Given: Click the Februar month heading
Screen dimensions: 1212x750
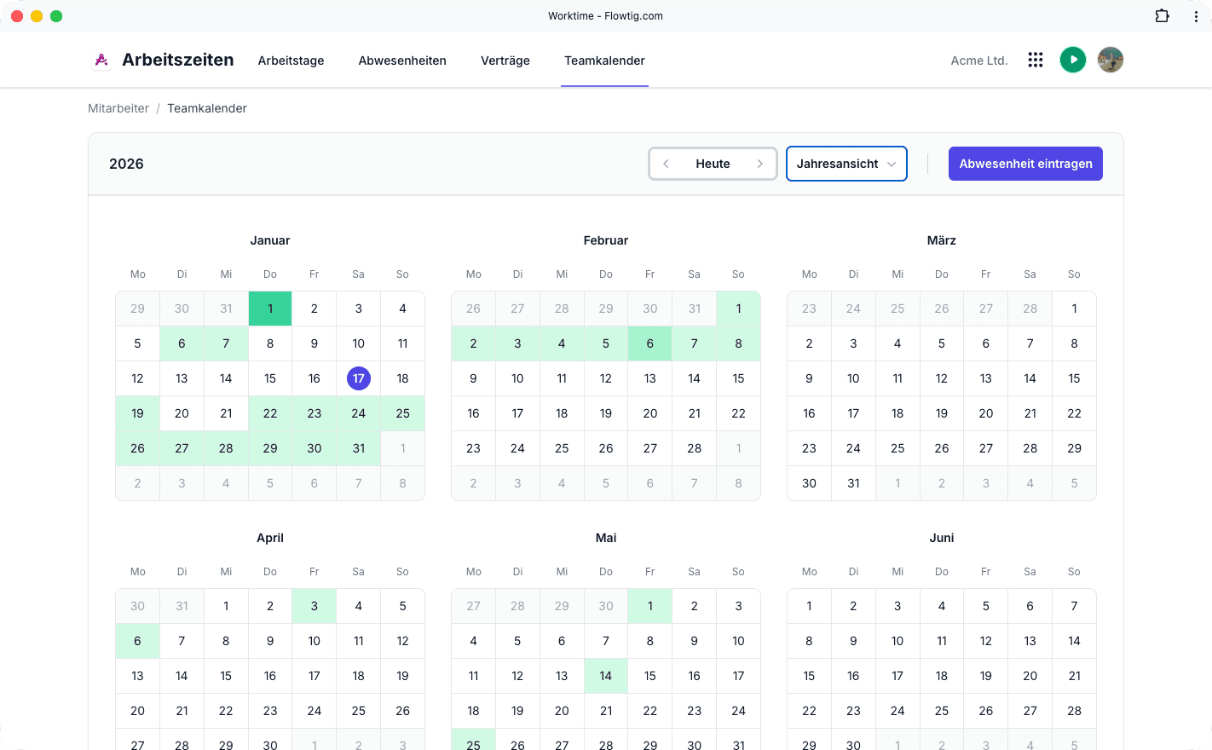Looking at the screenshot, I should [x=606, y=240].
